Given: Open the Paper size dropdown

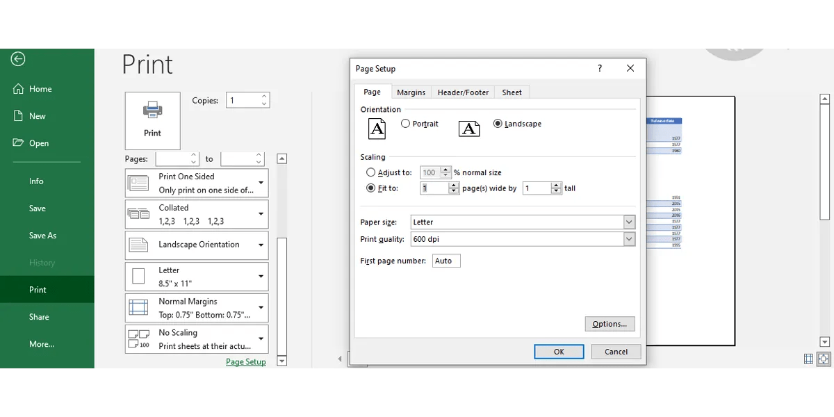Looking at the screenshot, I should pyautogui.click(x=628, y=222).
